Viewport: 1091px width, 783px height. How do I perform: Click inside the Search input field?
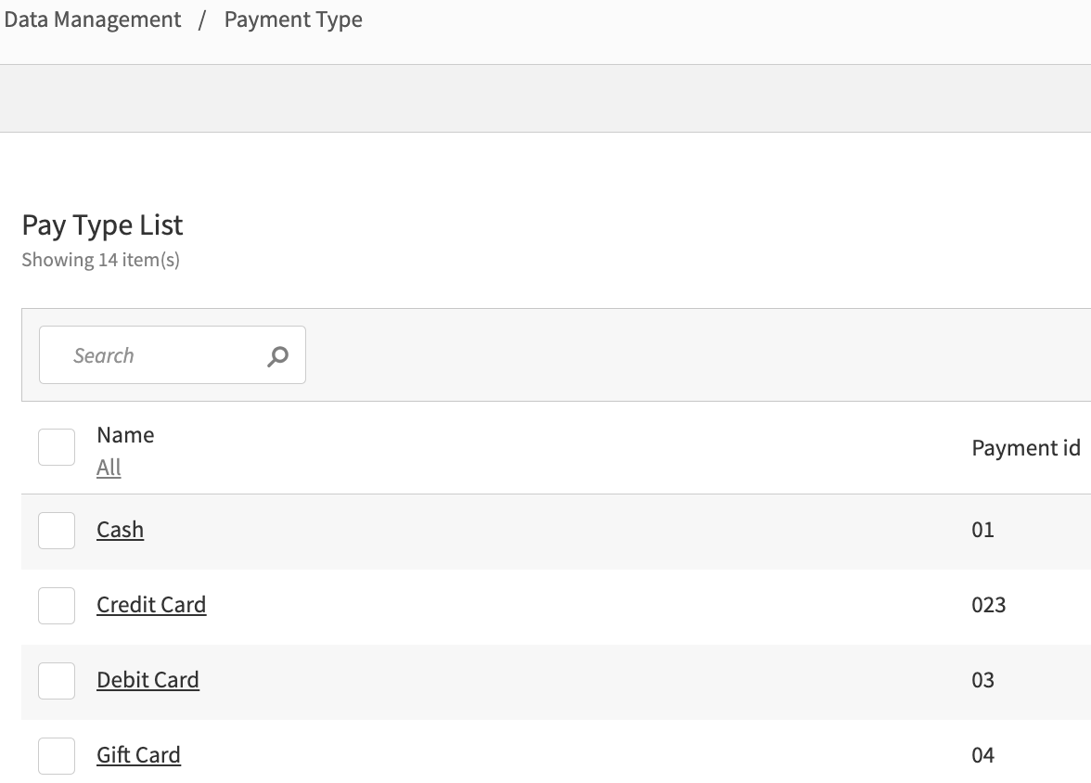click(x=158, y=354)
